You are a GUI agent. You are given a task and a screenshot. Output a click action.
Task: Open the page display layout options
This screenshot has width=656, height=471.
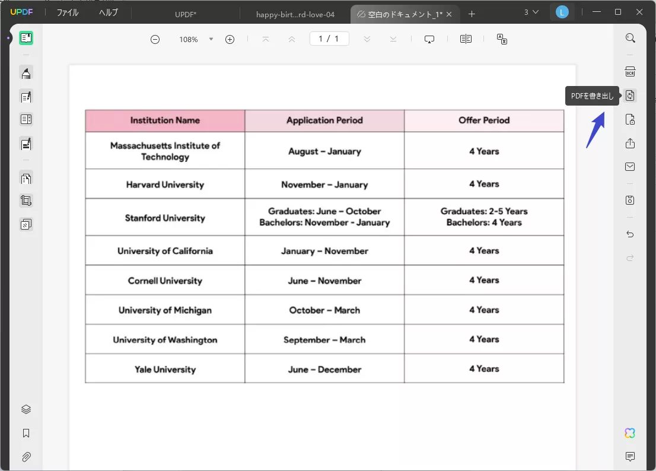click(x=466, y=39)
